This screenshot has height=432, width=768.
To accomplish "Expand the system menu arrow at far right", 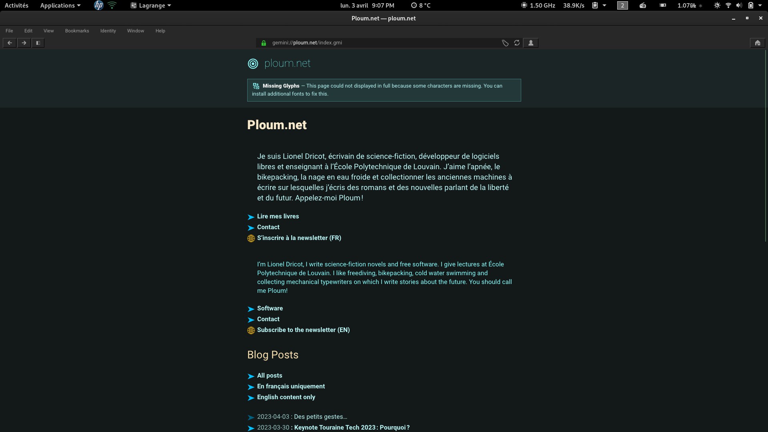I will click(x=760, y=5).
